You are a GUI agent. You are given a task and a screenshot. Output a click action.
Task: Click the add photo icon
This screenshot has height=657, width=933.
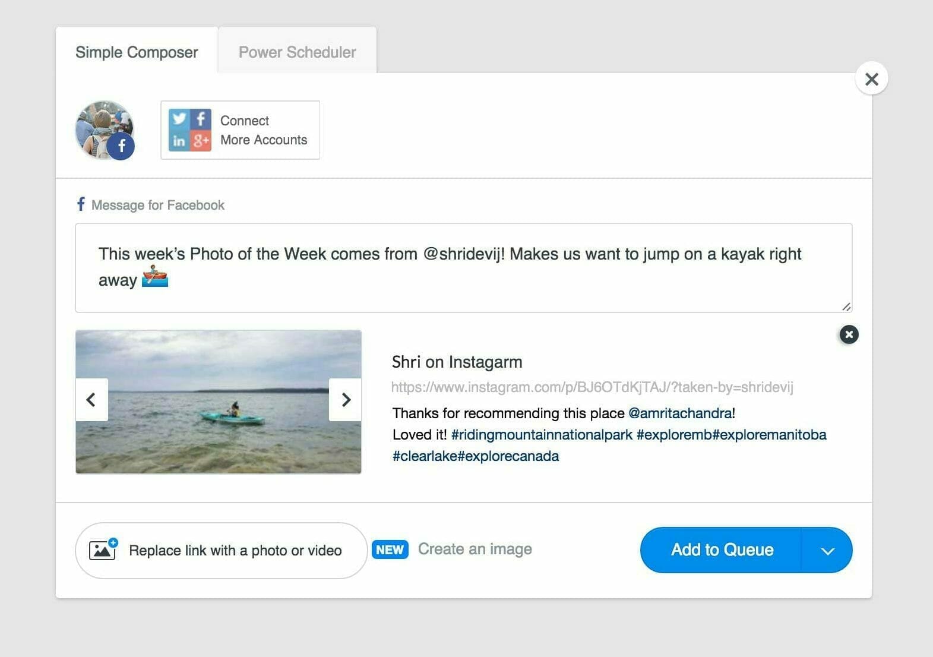103,549
